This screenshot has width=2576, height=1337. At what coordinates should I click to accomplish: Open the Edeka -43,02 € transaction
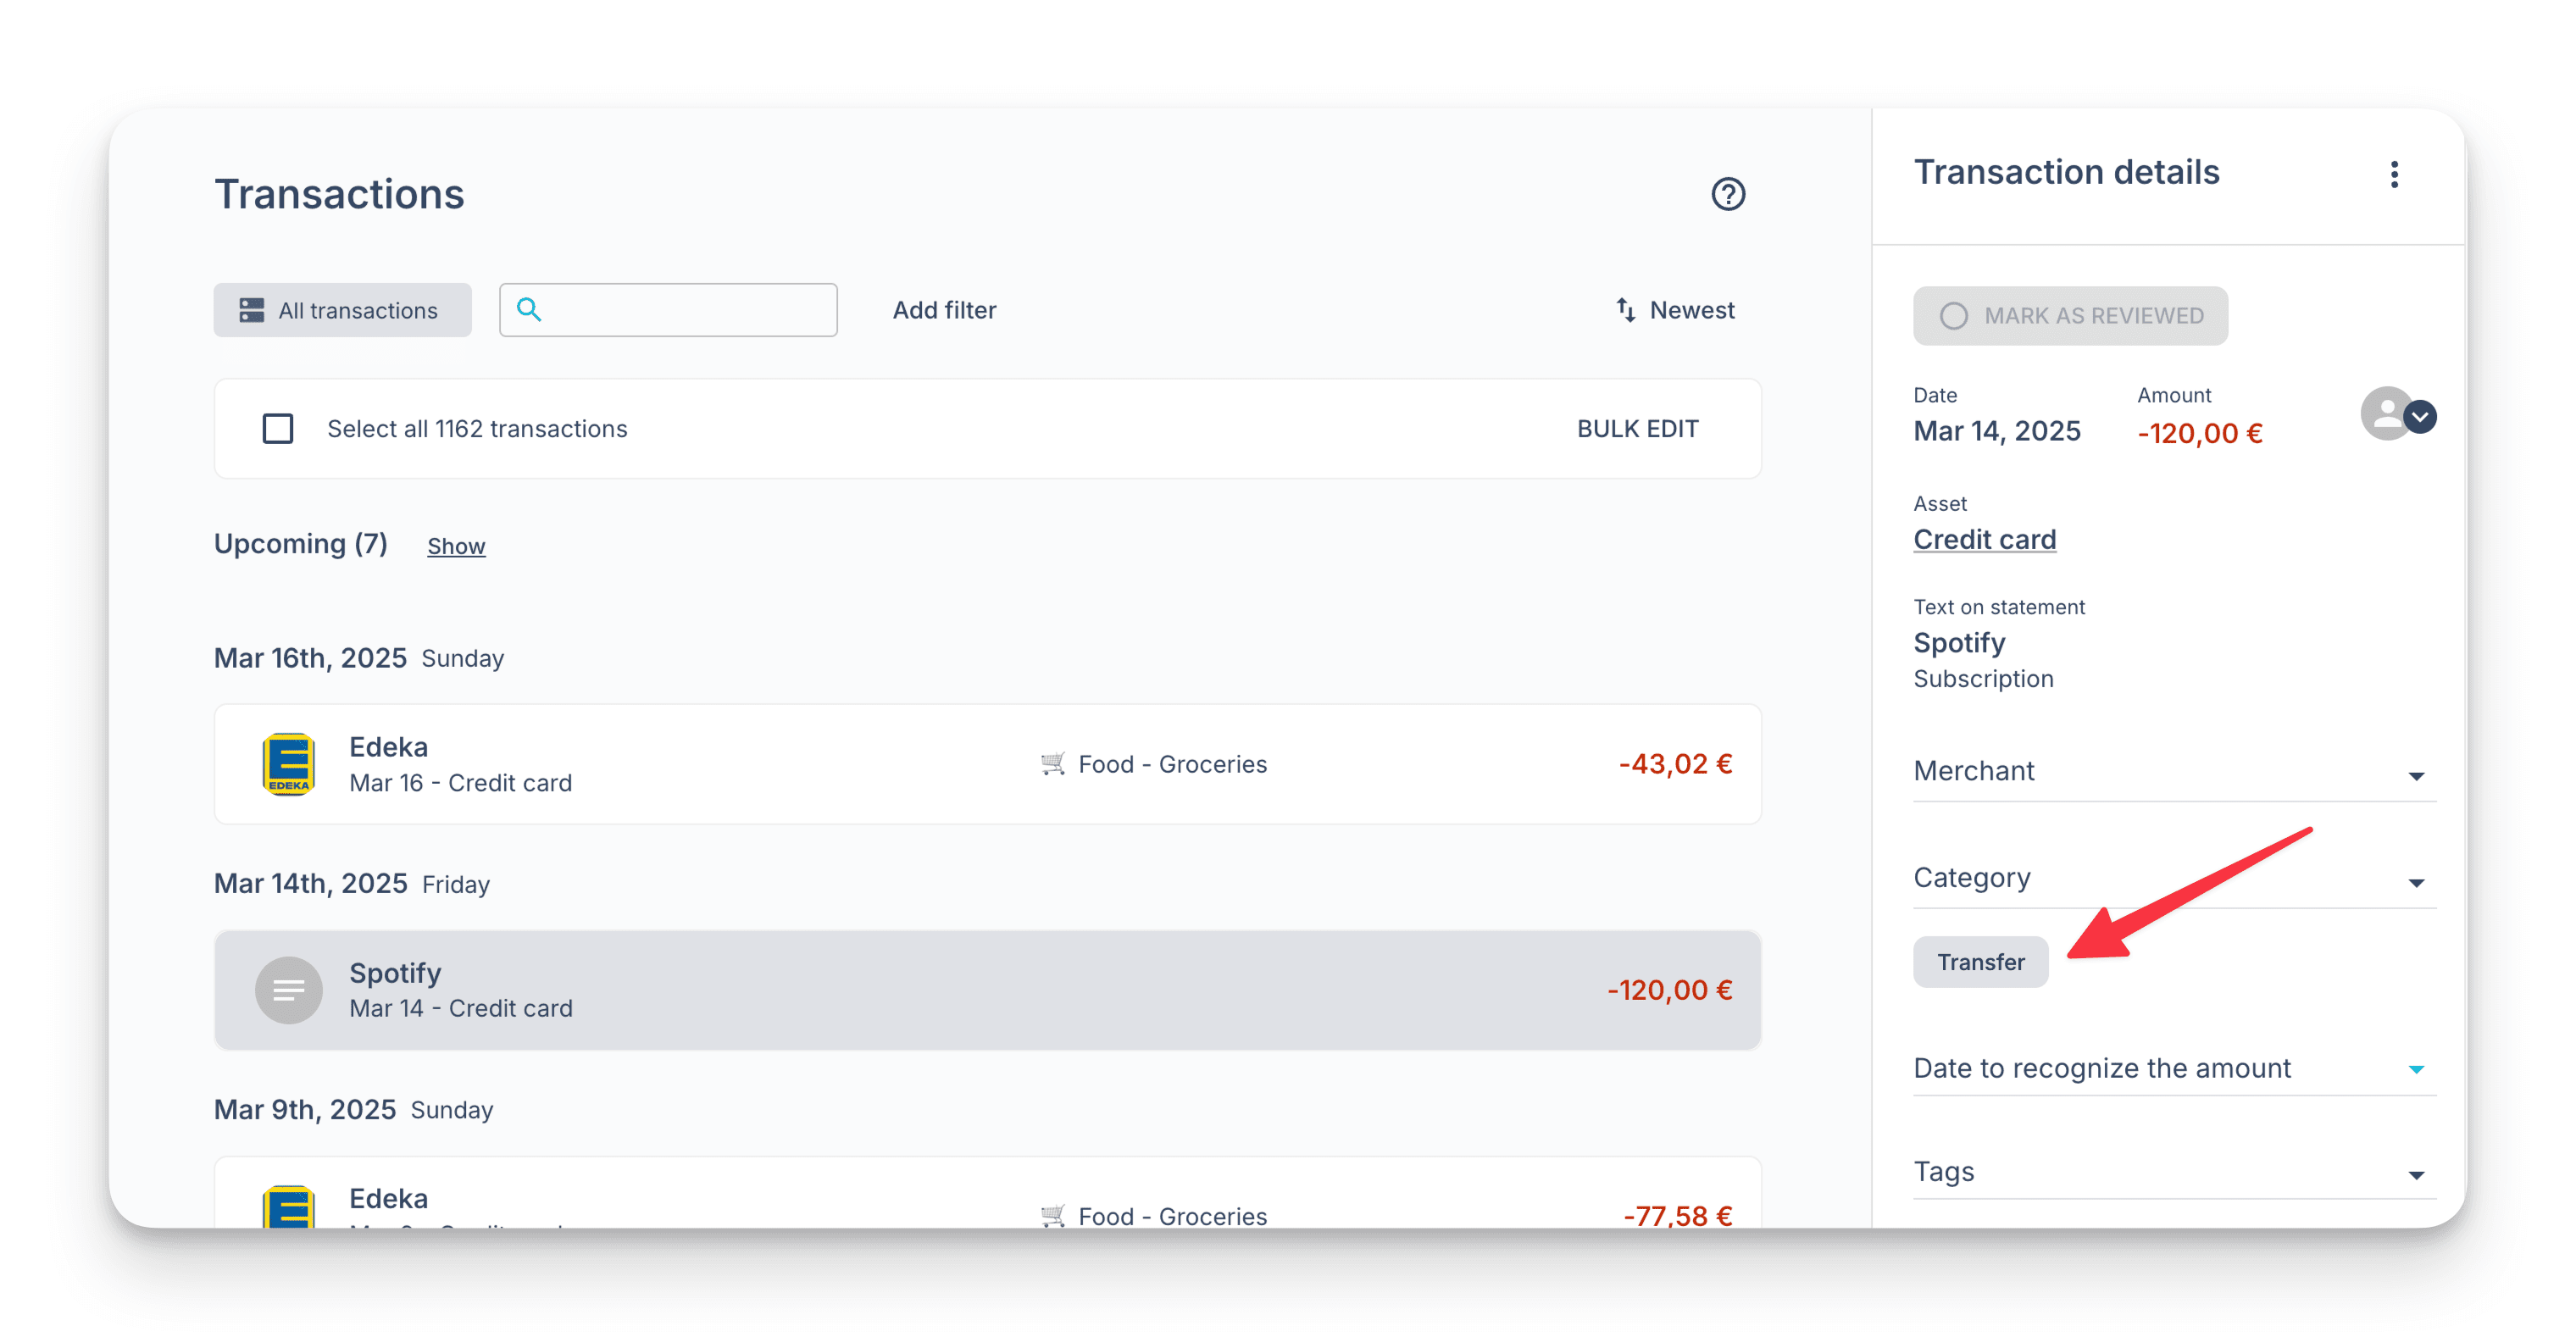(x=987, y=764)
